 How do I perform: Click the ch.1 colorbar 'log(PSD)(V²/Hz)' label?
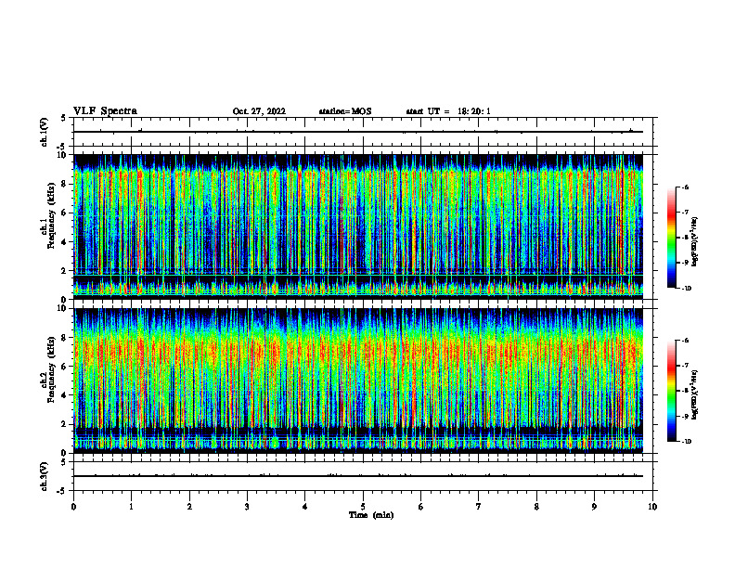pyautogui.click(x=695, y=242)
